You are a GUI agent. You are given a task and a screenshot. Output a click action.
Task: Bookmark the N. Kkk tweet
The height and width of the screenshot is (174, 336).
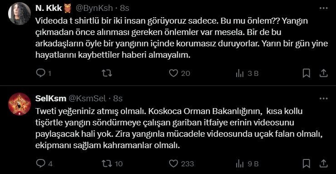pyautogui.click(x=307, y=74)
